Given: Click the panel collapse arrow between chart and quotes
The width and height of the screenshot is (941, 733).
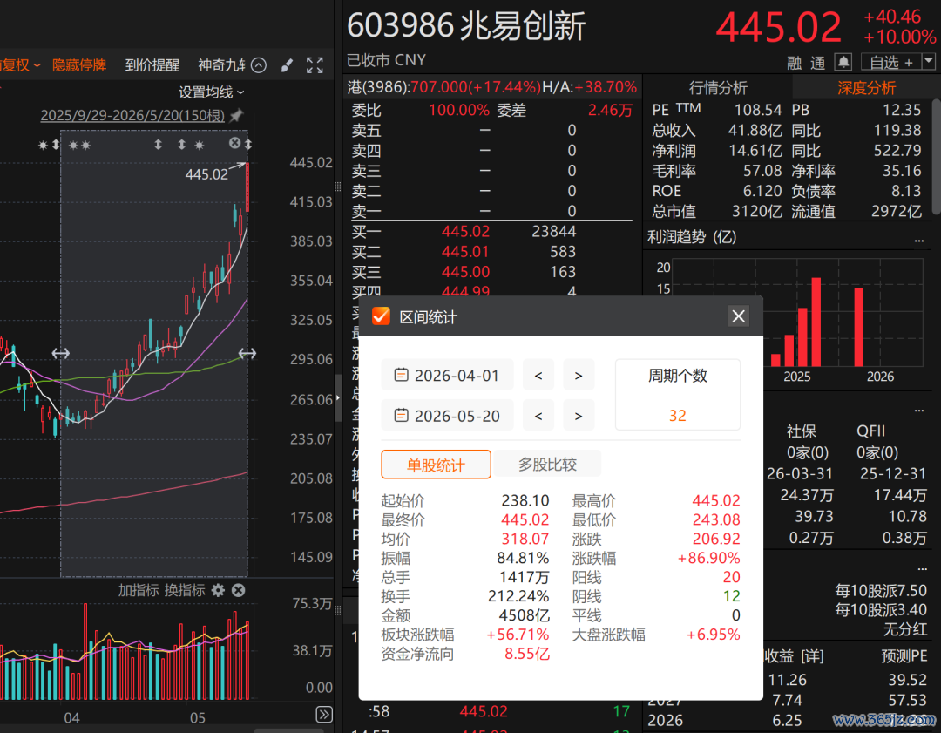Looking at the screenshot, I should click(x=337, y=397).
